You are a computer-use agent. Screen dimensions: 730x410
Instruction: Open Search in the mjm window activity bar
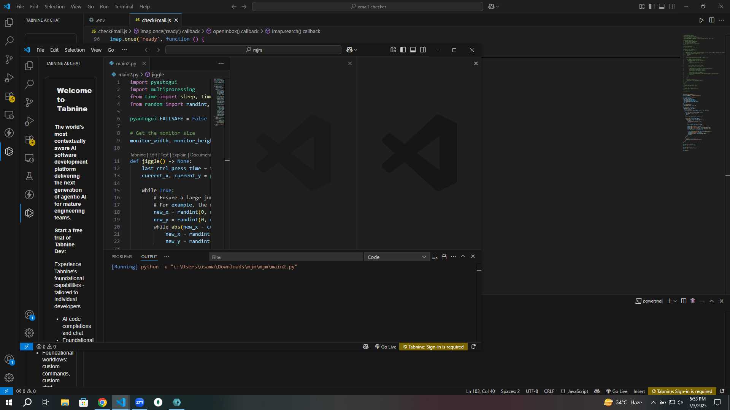pos(29,84)
